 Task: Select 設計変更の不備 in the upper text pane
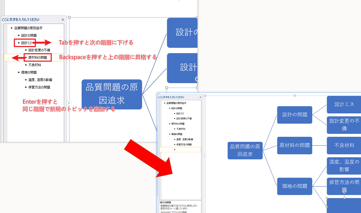[x=39, y=50]
